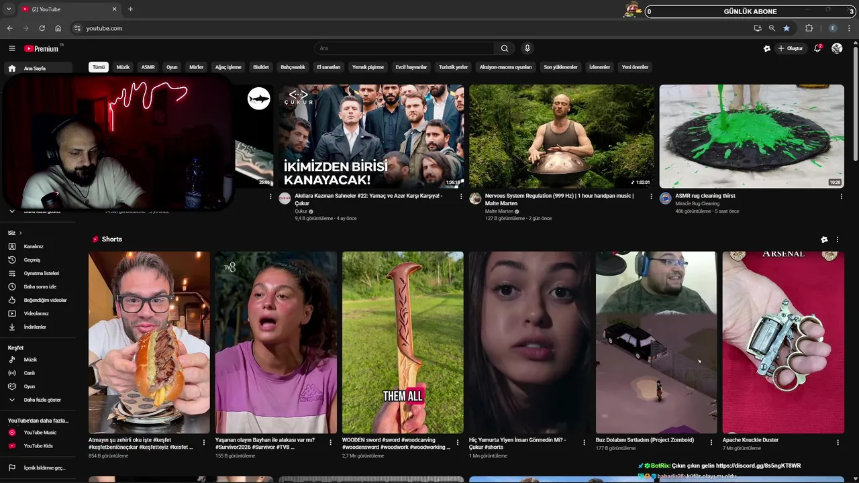Viewport: 859px width, 483px height.
Task: Open the Project Zomboid Short title
Action: click(x=644, y=440)
